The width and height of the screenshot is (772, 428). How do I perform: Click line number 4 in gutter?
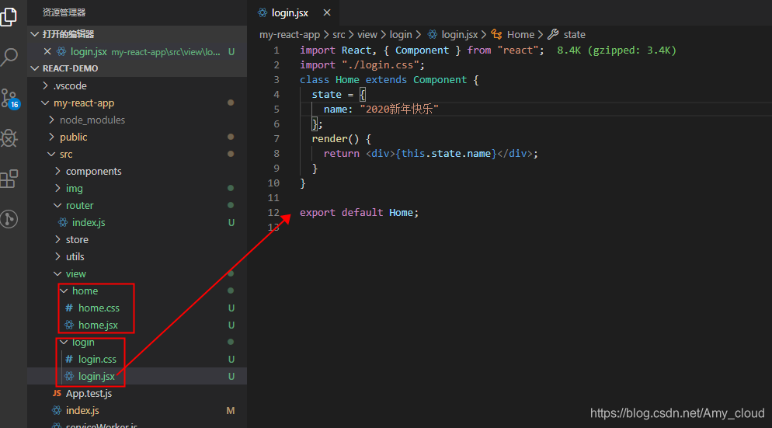276,94
